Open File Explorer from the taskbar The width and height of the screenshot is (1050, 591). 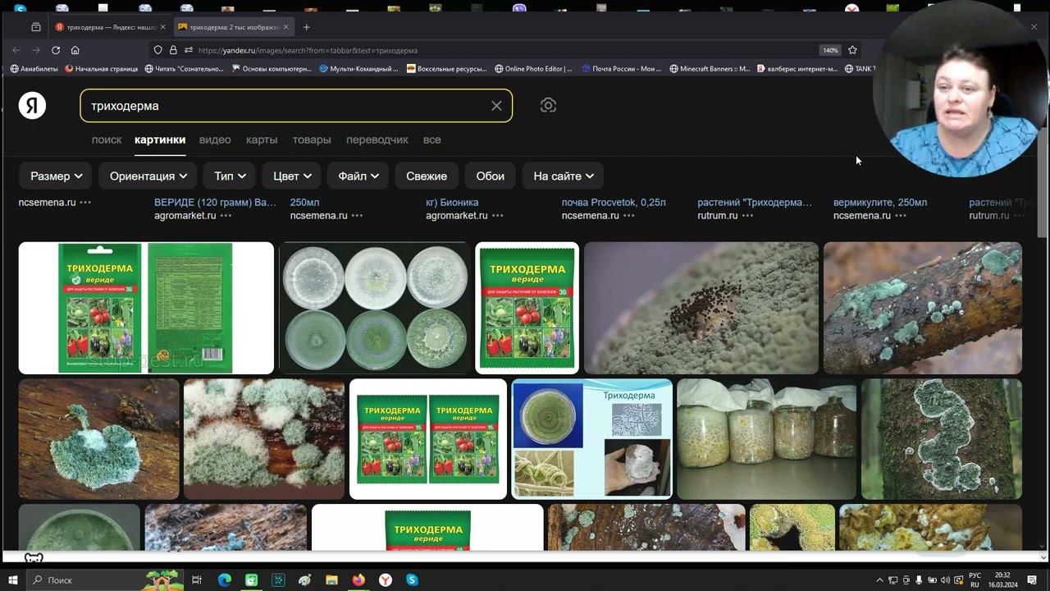pyautogui.click(x=331, y=580)
